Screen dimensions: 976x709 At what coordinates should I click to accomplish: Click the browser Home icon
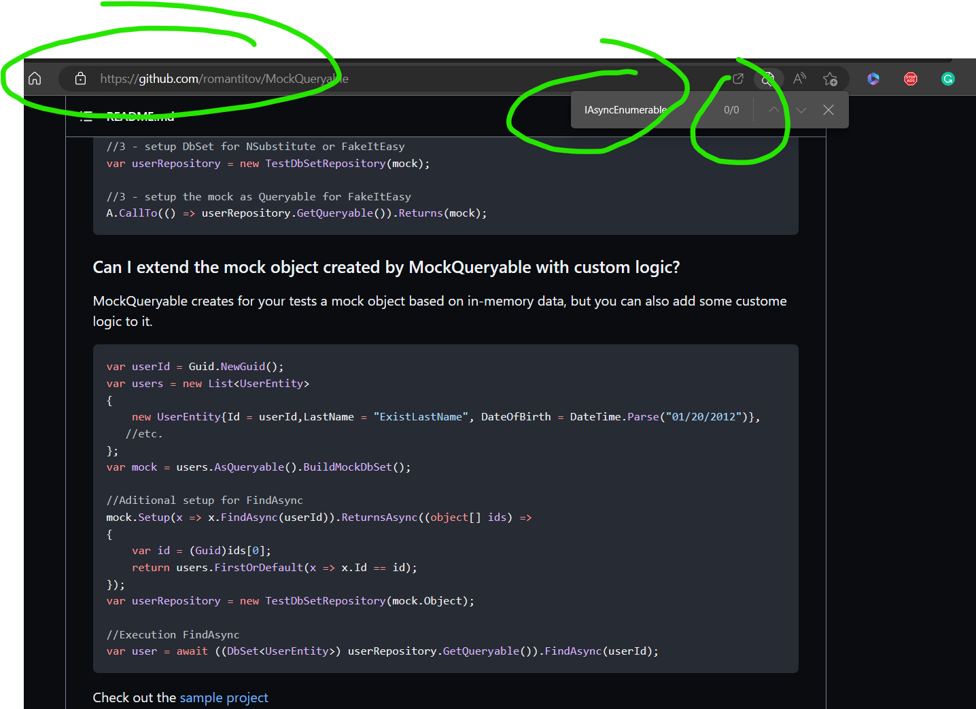[35, 79]
